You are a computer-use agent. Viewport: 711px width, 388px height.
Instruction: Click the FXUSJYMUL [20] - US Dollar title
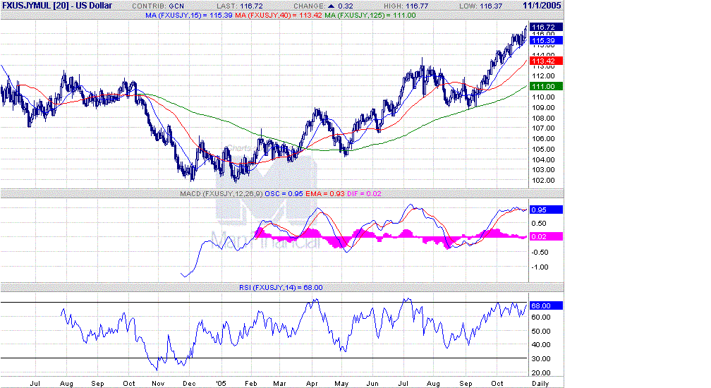(56, 6)
